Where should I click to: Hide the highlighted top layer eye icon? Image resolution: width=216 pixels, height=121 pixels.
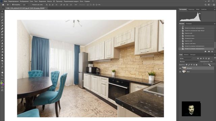tap(180, 68)
